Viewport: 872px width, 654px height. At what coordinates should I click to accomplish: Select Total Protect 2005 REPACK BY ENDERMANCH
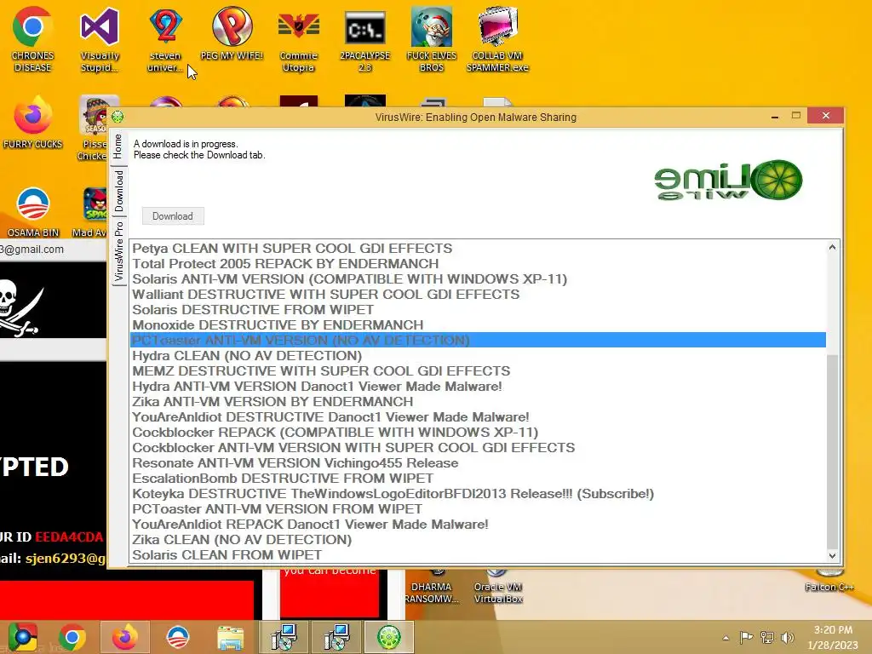(x=478, y=264)
